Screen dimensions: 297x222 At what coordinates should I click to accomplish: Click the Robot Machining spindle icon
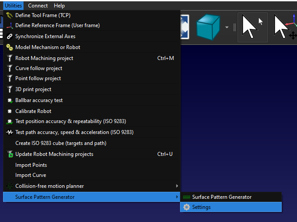tap(10, 58)
